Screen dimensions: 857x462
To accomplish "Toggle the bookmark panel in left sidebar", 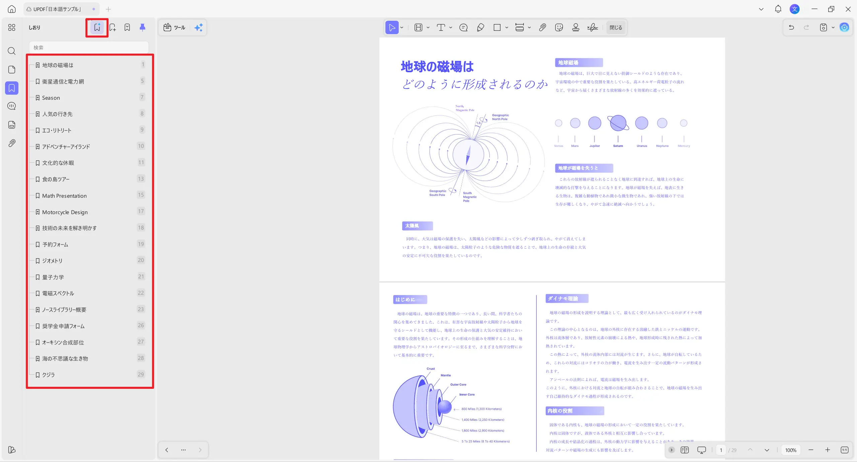I will pos(12,88).
